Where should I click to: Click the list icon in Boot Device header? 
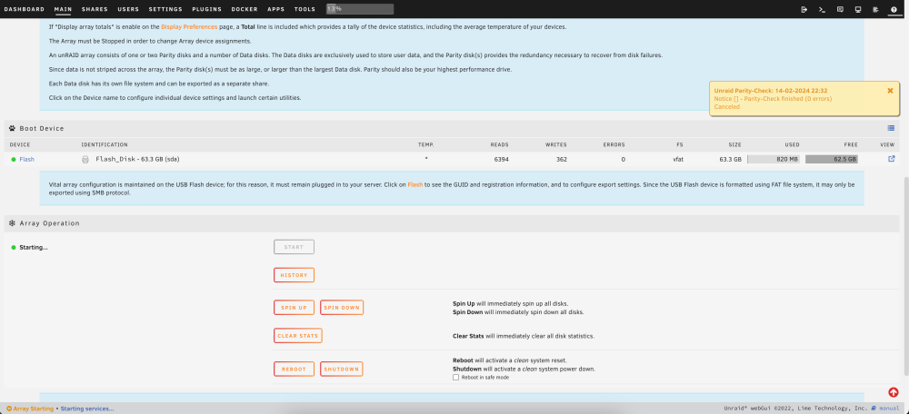[891, 128]
